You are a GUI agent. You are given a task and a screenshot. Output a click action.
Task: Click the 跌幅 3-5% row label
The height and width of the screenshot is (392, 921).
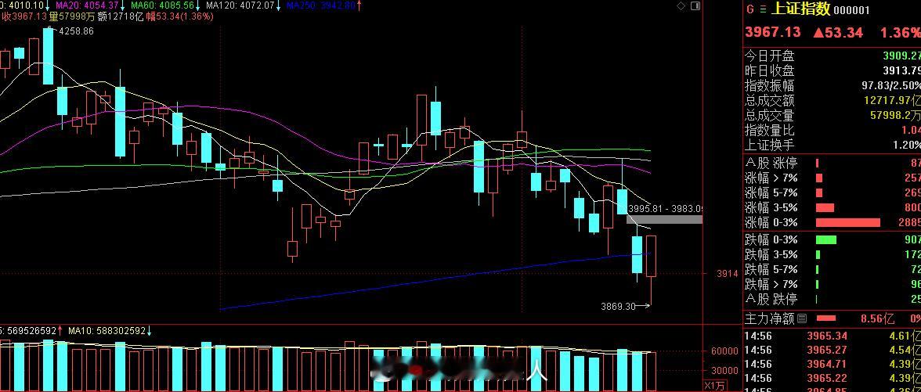coord(771,255)
